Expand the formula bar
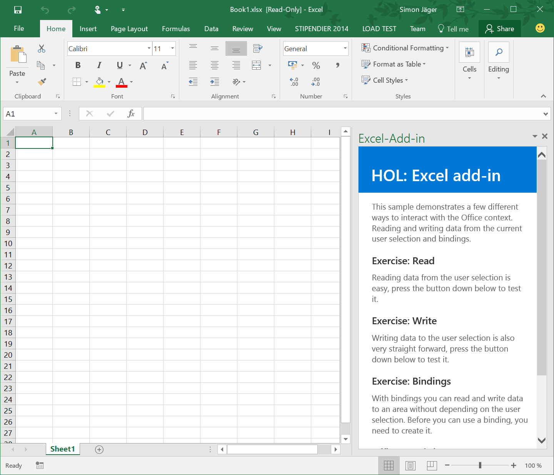The width and height of the screenshot is (554, 475). (546, 114)
